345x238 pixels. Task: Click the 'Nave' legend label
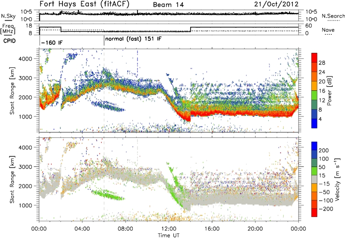(328, 30)
